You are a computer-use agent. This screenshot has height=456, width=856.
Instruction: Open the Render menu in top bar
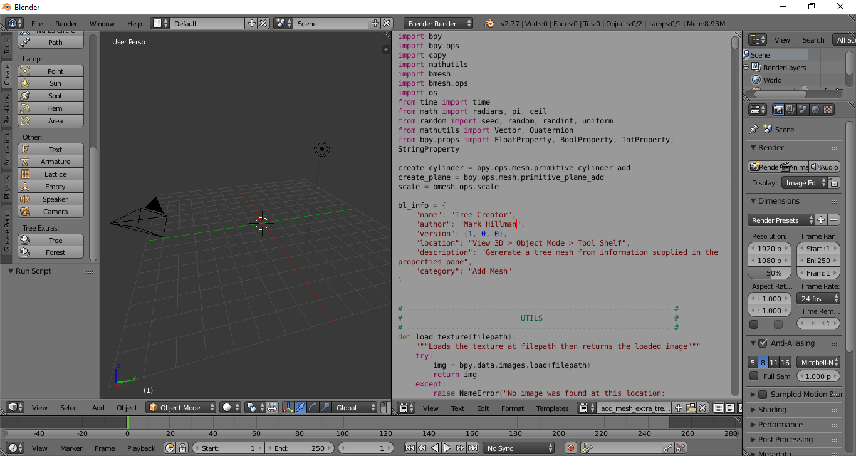tap(66, 23)
